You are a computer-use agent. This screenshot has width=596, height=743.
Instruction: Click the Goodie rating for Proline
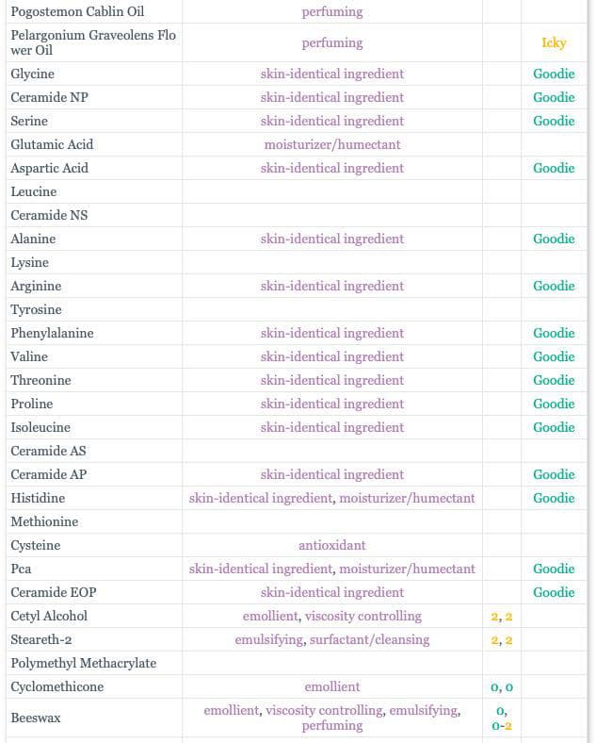tap(554, 404)
